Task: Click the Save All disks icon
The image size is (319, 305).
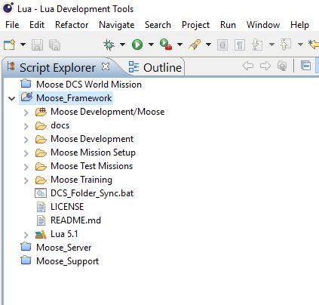Action: (x=54, y=45)
